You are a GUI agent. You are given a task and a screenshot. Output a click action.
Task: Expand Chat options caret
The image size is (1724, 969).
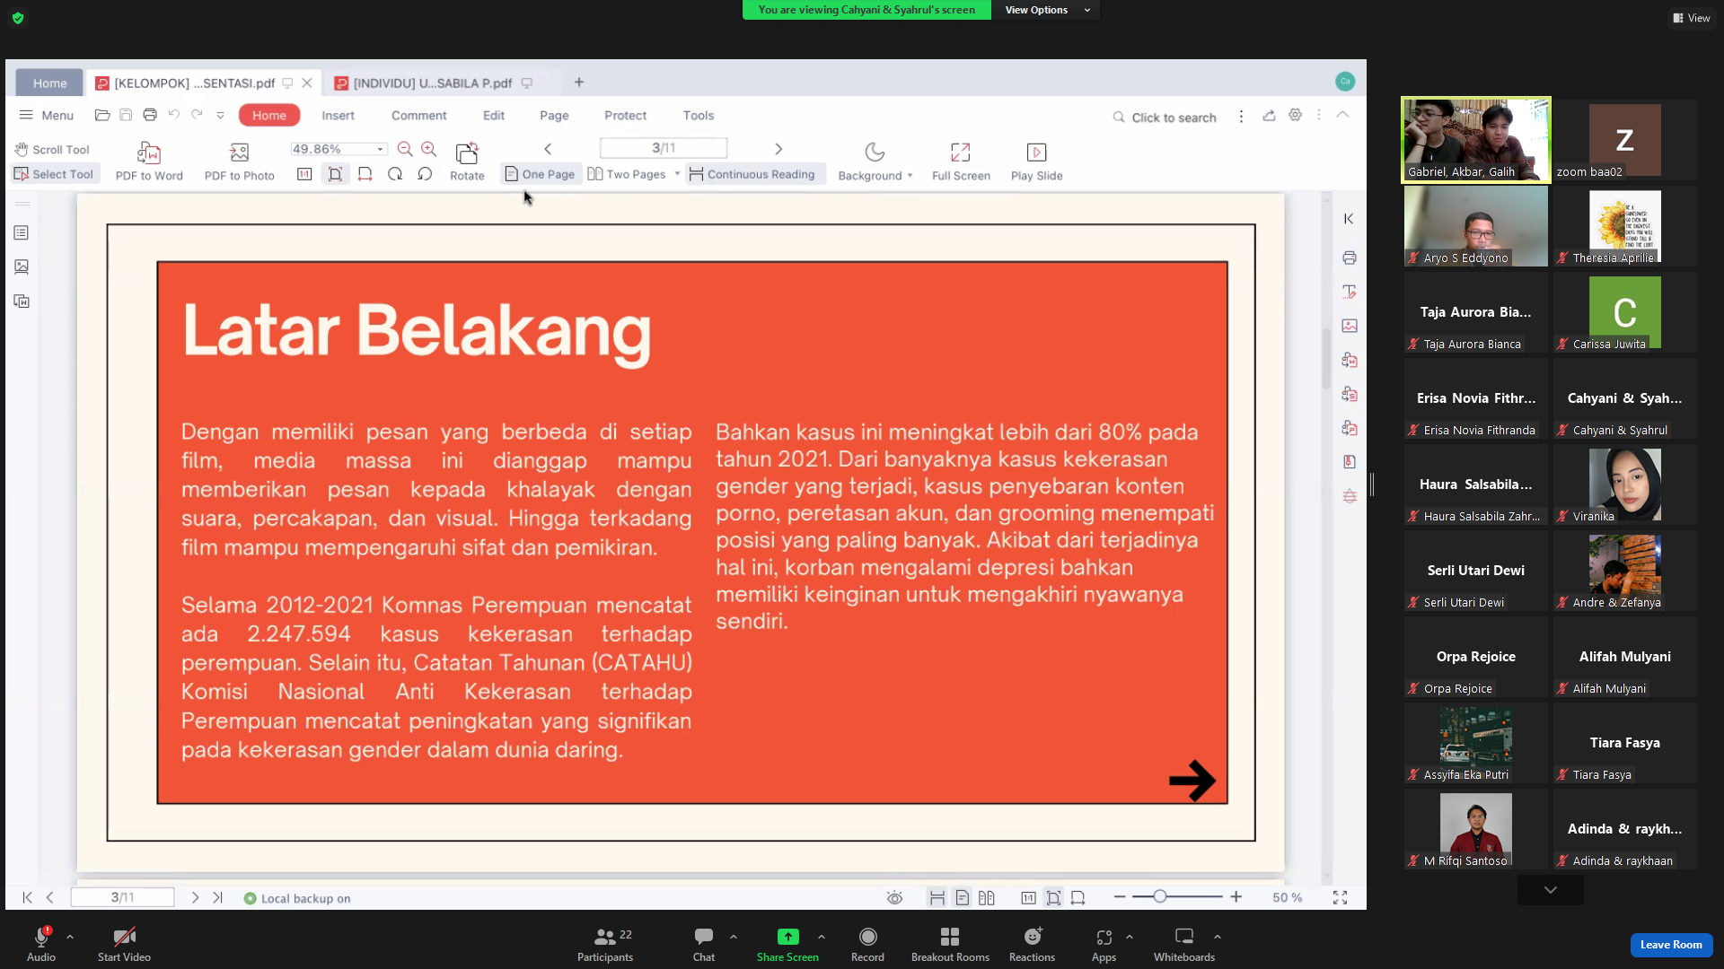pyautogui.click(x=734, y=937)
